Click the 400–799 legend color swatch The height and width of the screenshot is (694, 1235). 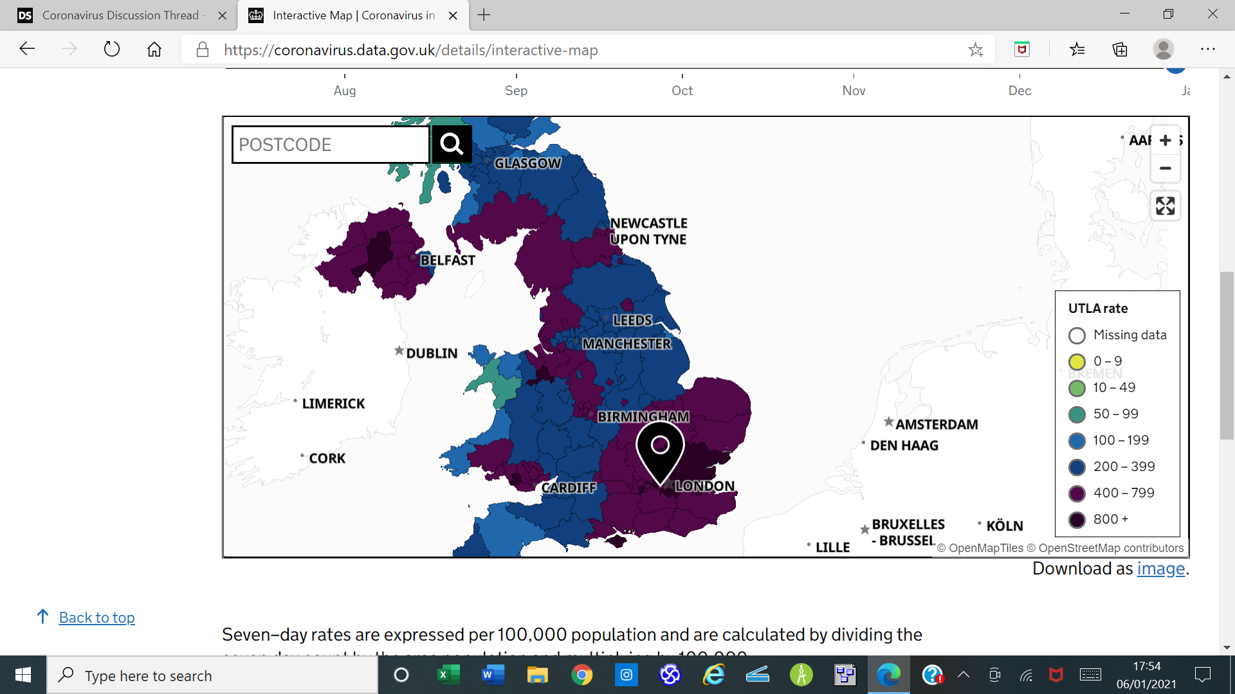click(x=1077, y=494)
